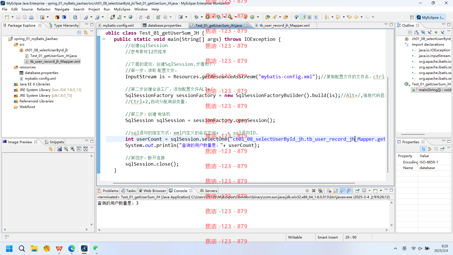Click Clear Console icon
This screenshot has height=255, width=453.
tap(329, 191)
